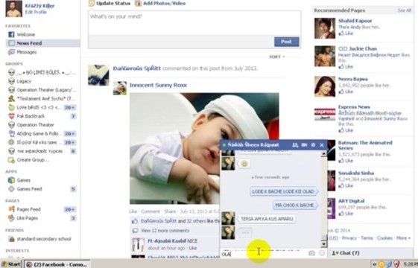418x268 pixels.
Task: Click Edit Profile link
Action: pos(36,12)
